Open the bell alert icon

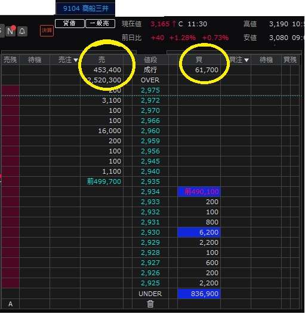[22, 31]
